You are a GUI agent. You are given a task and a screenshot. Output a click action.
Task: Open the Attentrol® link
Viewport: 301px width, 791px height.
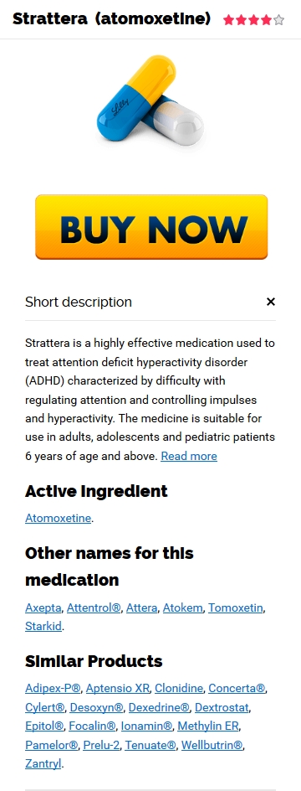pos(94,607)
